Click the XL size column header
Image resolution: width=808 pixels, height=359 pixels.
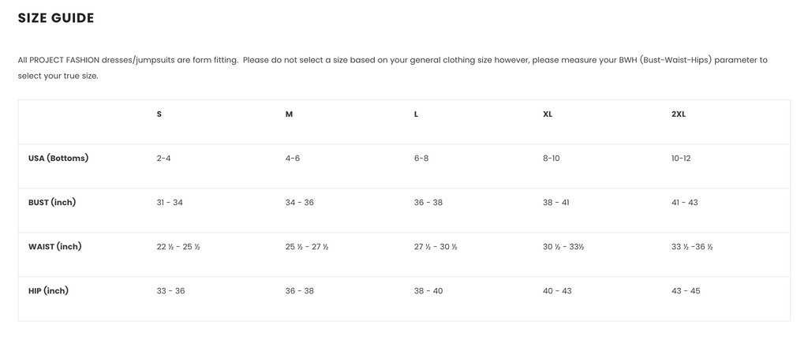[x=548, y=114]
